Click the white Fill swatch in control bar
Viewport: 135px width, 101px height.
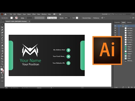pos(12,18)
